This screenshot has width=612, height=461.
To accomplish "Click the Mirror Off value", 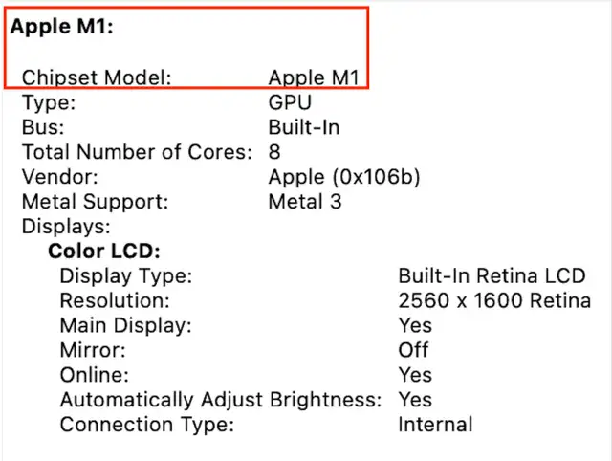I will [413, 350].
